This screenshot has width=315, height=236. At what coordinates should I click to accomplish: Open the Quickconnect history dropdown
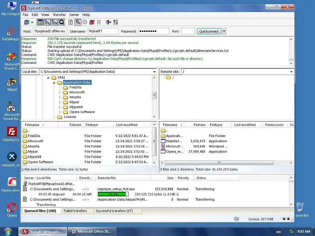[224, 31]
